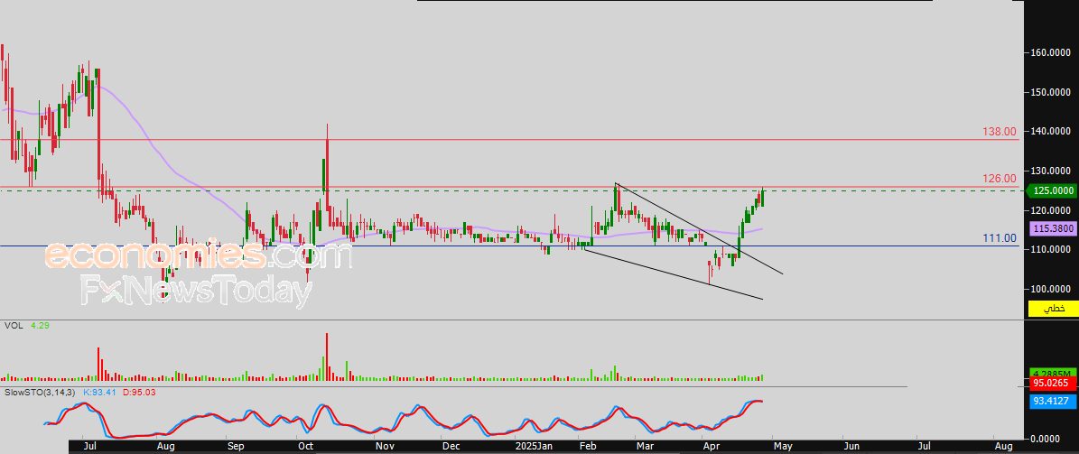Click the yellow خطي scale button
The image size is (1079, 454).
[x=1052, y=309]
